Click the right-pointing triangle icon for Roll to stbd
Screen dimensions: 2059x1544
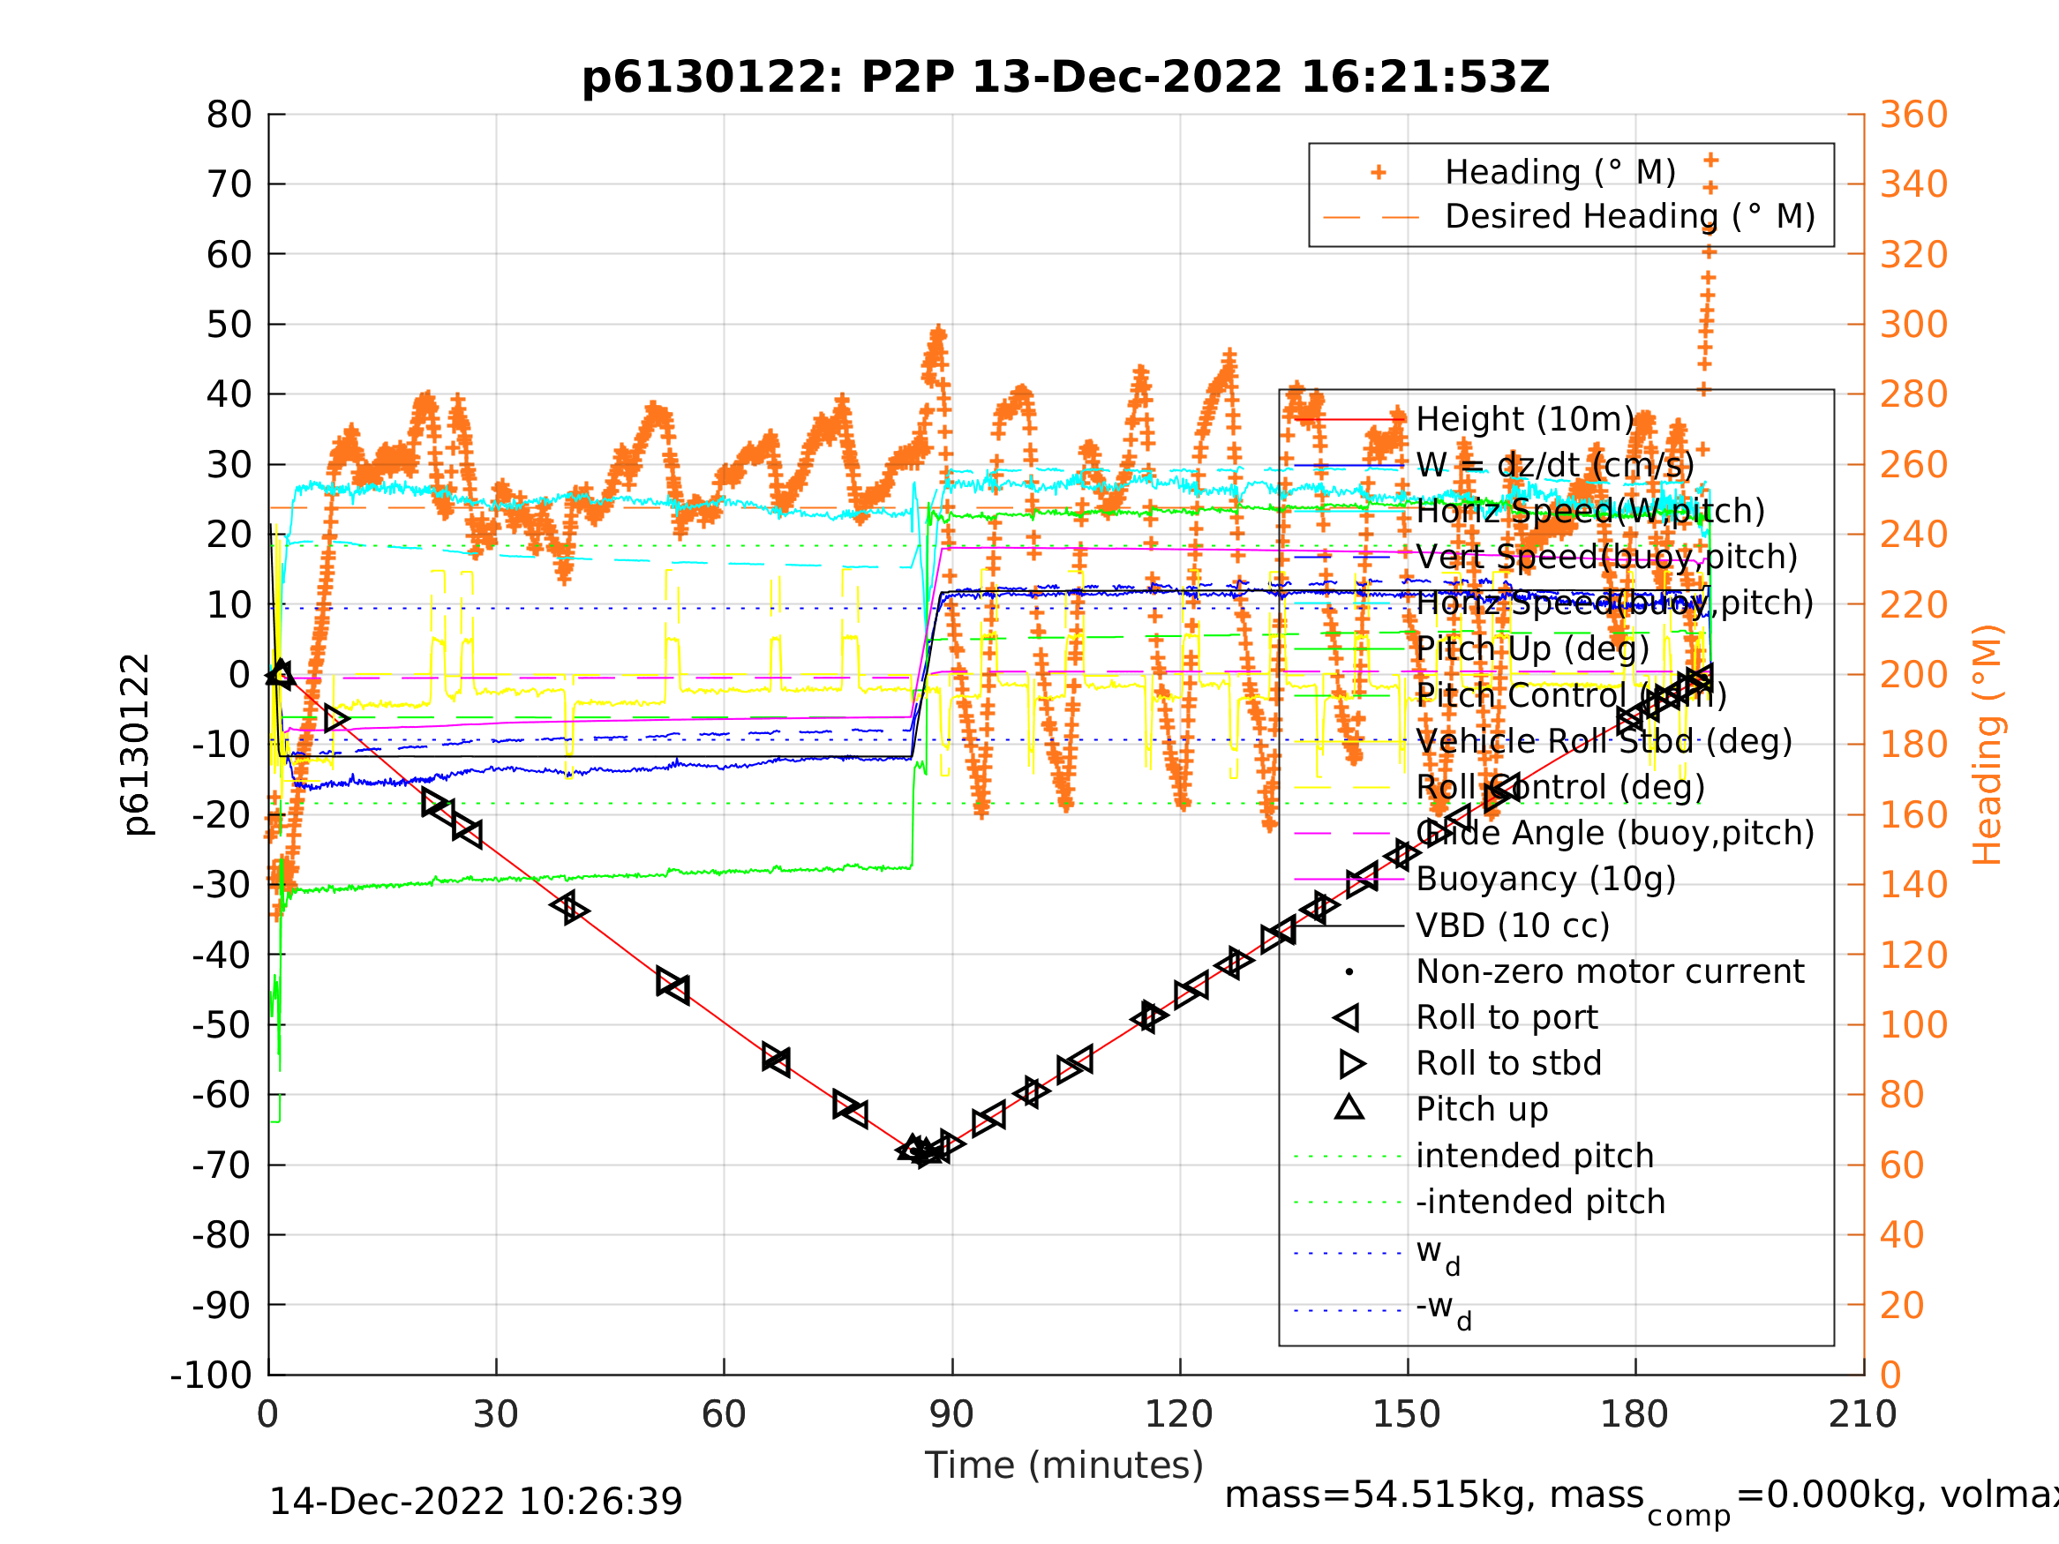1352,1063
